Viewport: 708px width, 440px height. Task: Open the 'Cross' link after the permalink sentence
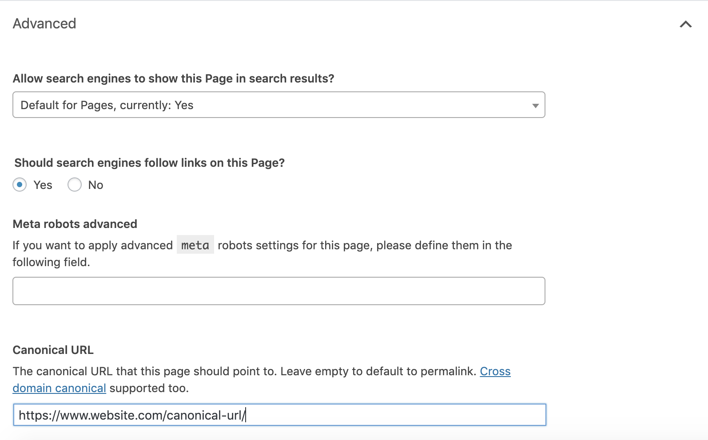pyautogui.click(x=495, y=371)
